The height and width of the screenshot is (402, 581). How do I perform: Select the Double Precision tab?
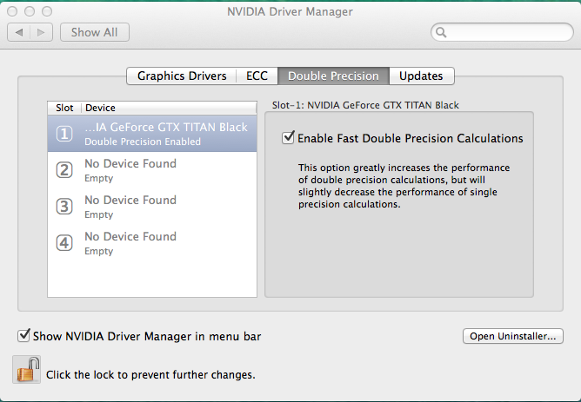(x=333, y=76)
